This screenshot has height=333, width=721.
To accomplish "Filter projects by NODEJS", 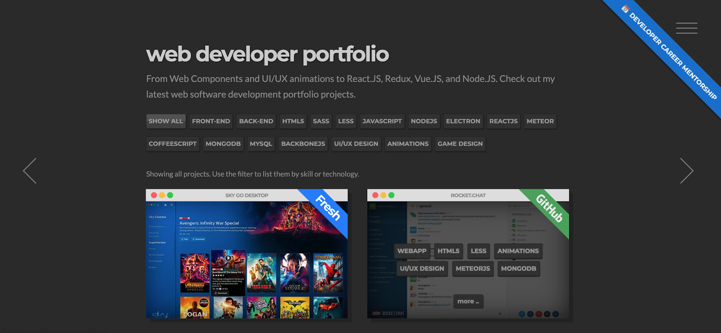I will pyautogui.click(x=424, y=121).
